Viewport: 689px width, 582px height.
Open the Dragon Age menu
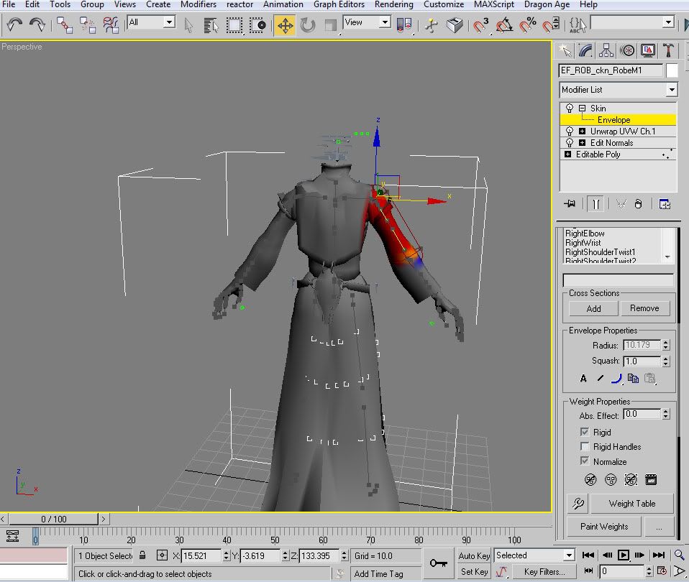pos(549,4)
